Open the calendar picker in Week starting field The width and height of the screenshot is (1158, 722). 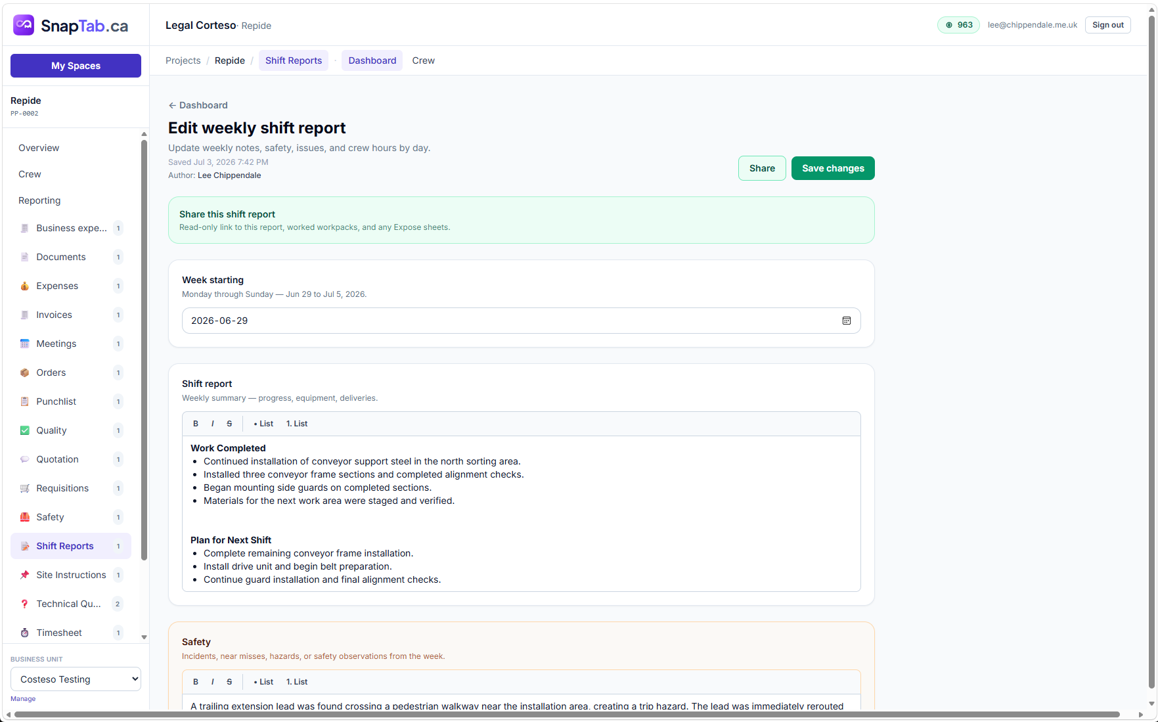pos(847,321)
